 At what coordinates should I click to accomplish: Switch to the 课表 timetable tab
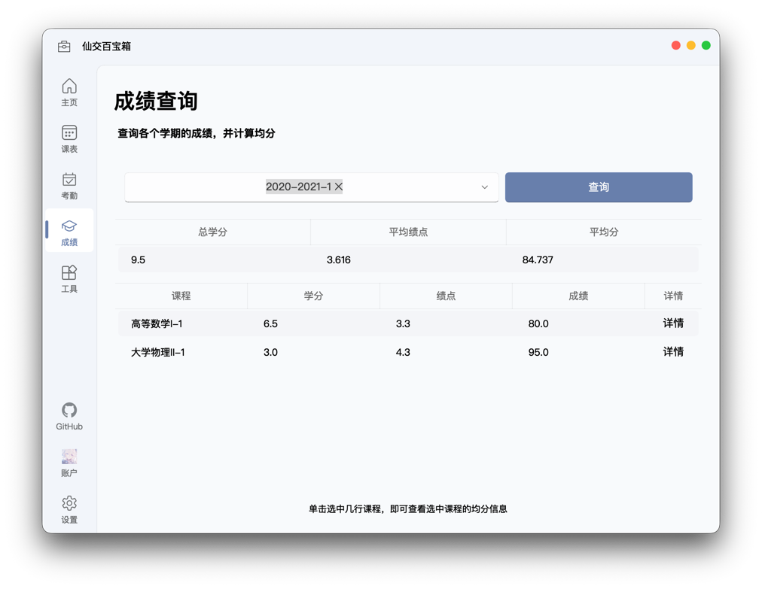tap(69, 132)
